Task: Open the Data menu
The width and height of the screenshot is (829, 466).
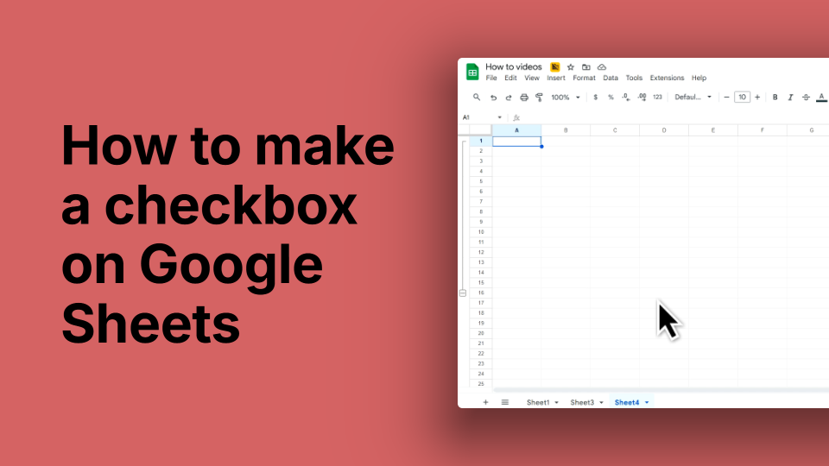Action: click(611, 78)
